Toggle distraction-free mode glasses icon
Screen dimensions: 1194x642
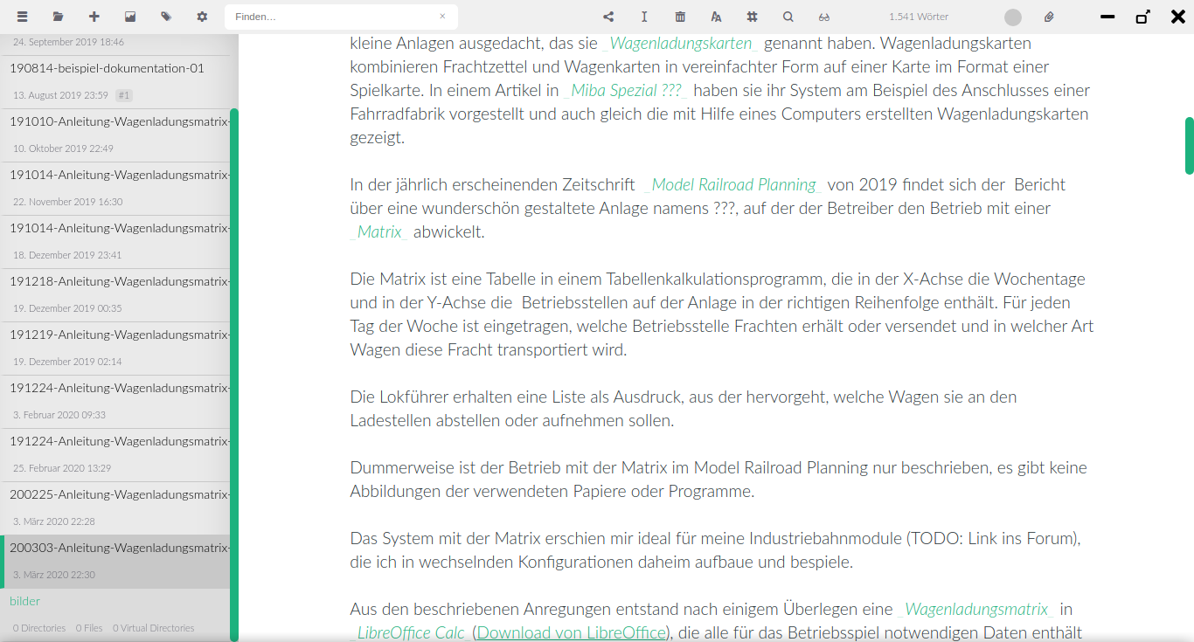(x=823, y=17)
